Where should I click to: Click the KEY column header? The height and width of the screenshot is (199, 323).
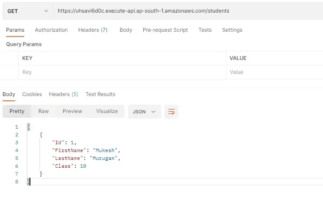coord(27,58)
